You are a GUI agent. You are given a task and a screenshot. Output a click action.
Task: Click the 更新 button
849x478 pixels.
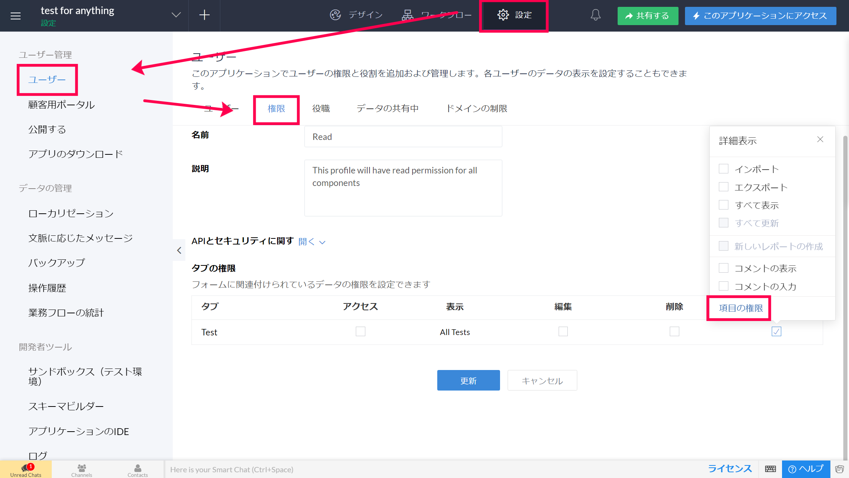[x=468, y=380]
